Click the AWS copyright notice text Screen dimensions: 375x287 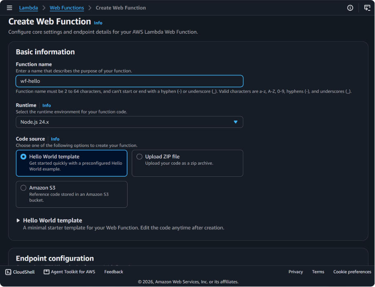tap(188, 282)
